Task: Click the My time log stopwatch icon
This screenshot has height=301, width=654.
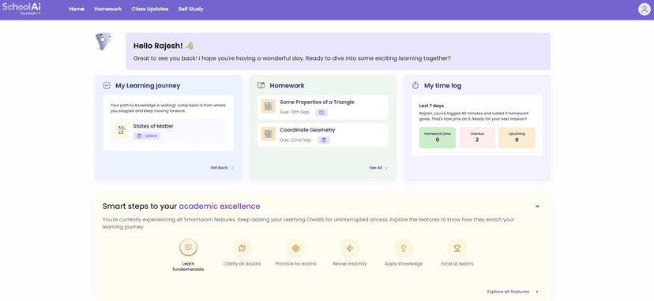Action: pos(415,85)
